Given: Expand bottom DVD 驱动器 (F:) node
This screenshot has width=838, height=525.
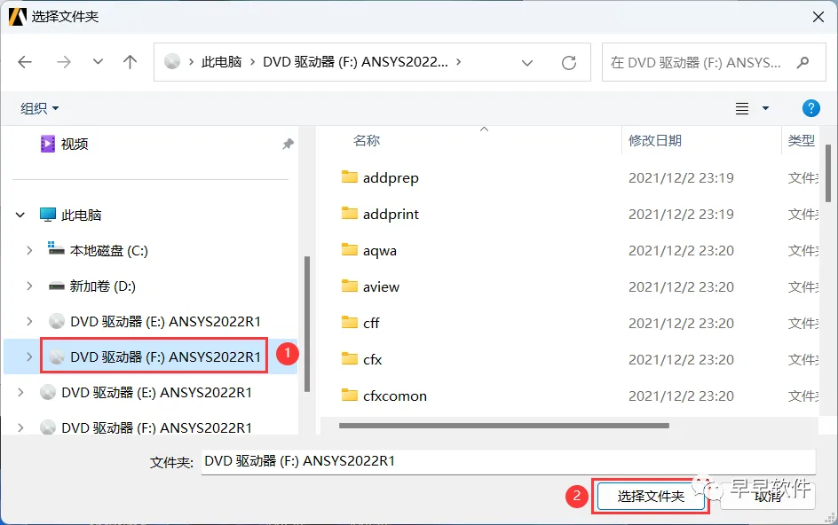Looking at the screenshot, I should coord(20,427).
